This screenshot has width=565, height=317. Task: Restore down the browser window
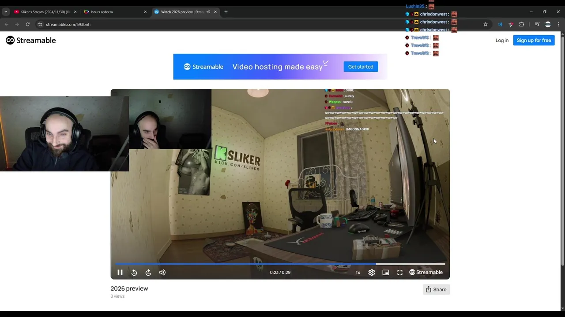tap(545, 12)
